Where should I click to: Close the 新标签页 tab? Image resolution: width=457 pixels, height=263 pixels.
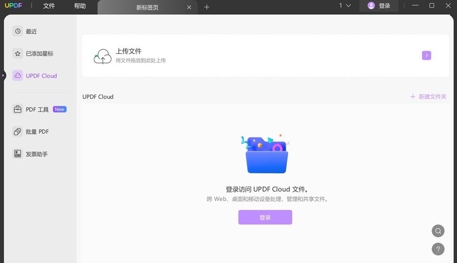point(189,7)
